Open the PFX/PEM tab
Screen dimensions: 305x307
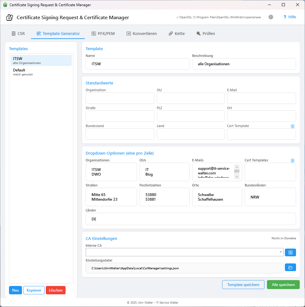[103, 33]
